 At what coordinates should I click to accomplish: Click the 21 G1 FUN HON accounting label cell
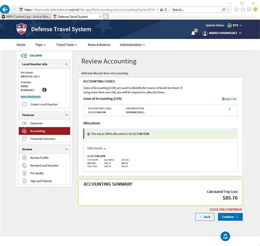click(97, 113)
